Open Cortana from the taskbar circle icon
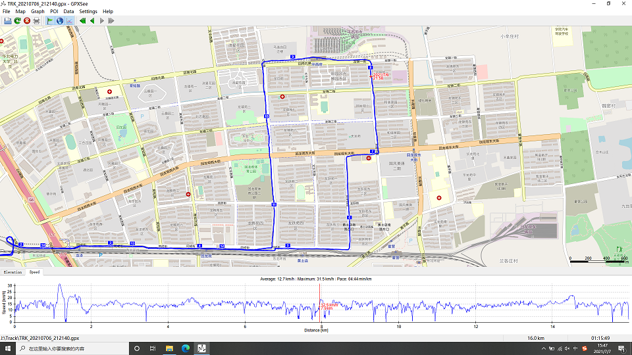This screenshot has width=632, height=355. tap(137, 348)
